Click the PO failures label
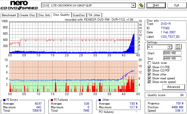The image size is (187, 114). point(106,112)
